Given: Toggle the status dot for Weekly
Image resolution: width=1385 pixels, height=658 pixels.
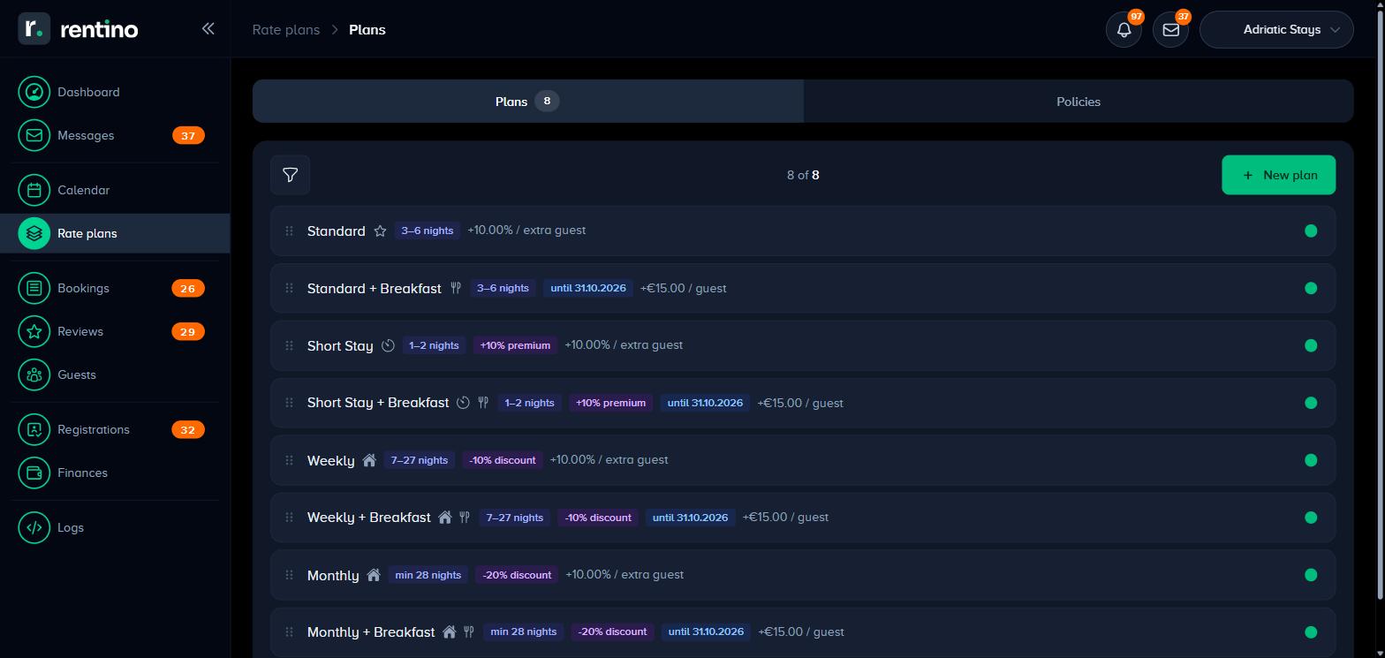Looking at the screenshot, I should click(x=1311, y=460).
